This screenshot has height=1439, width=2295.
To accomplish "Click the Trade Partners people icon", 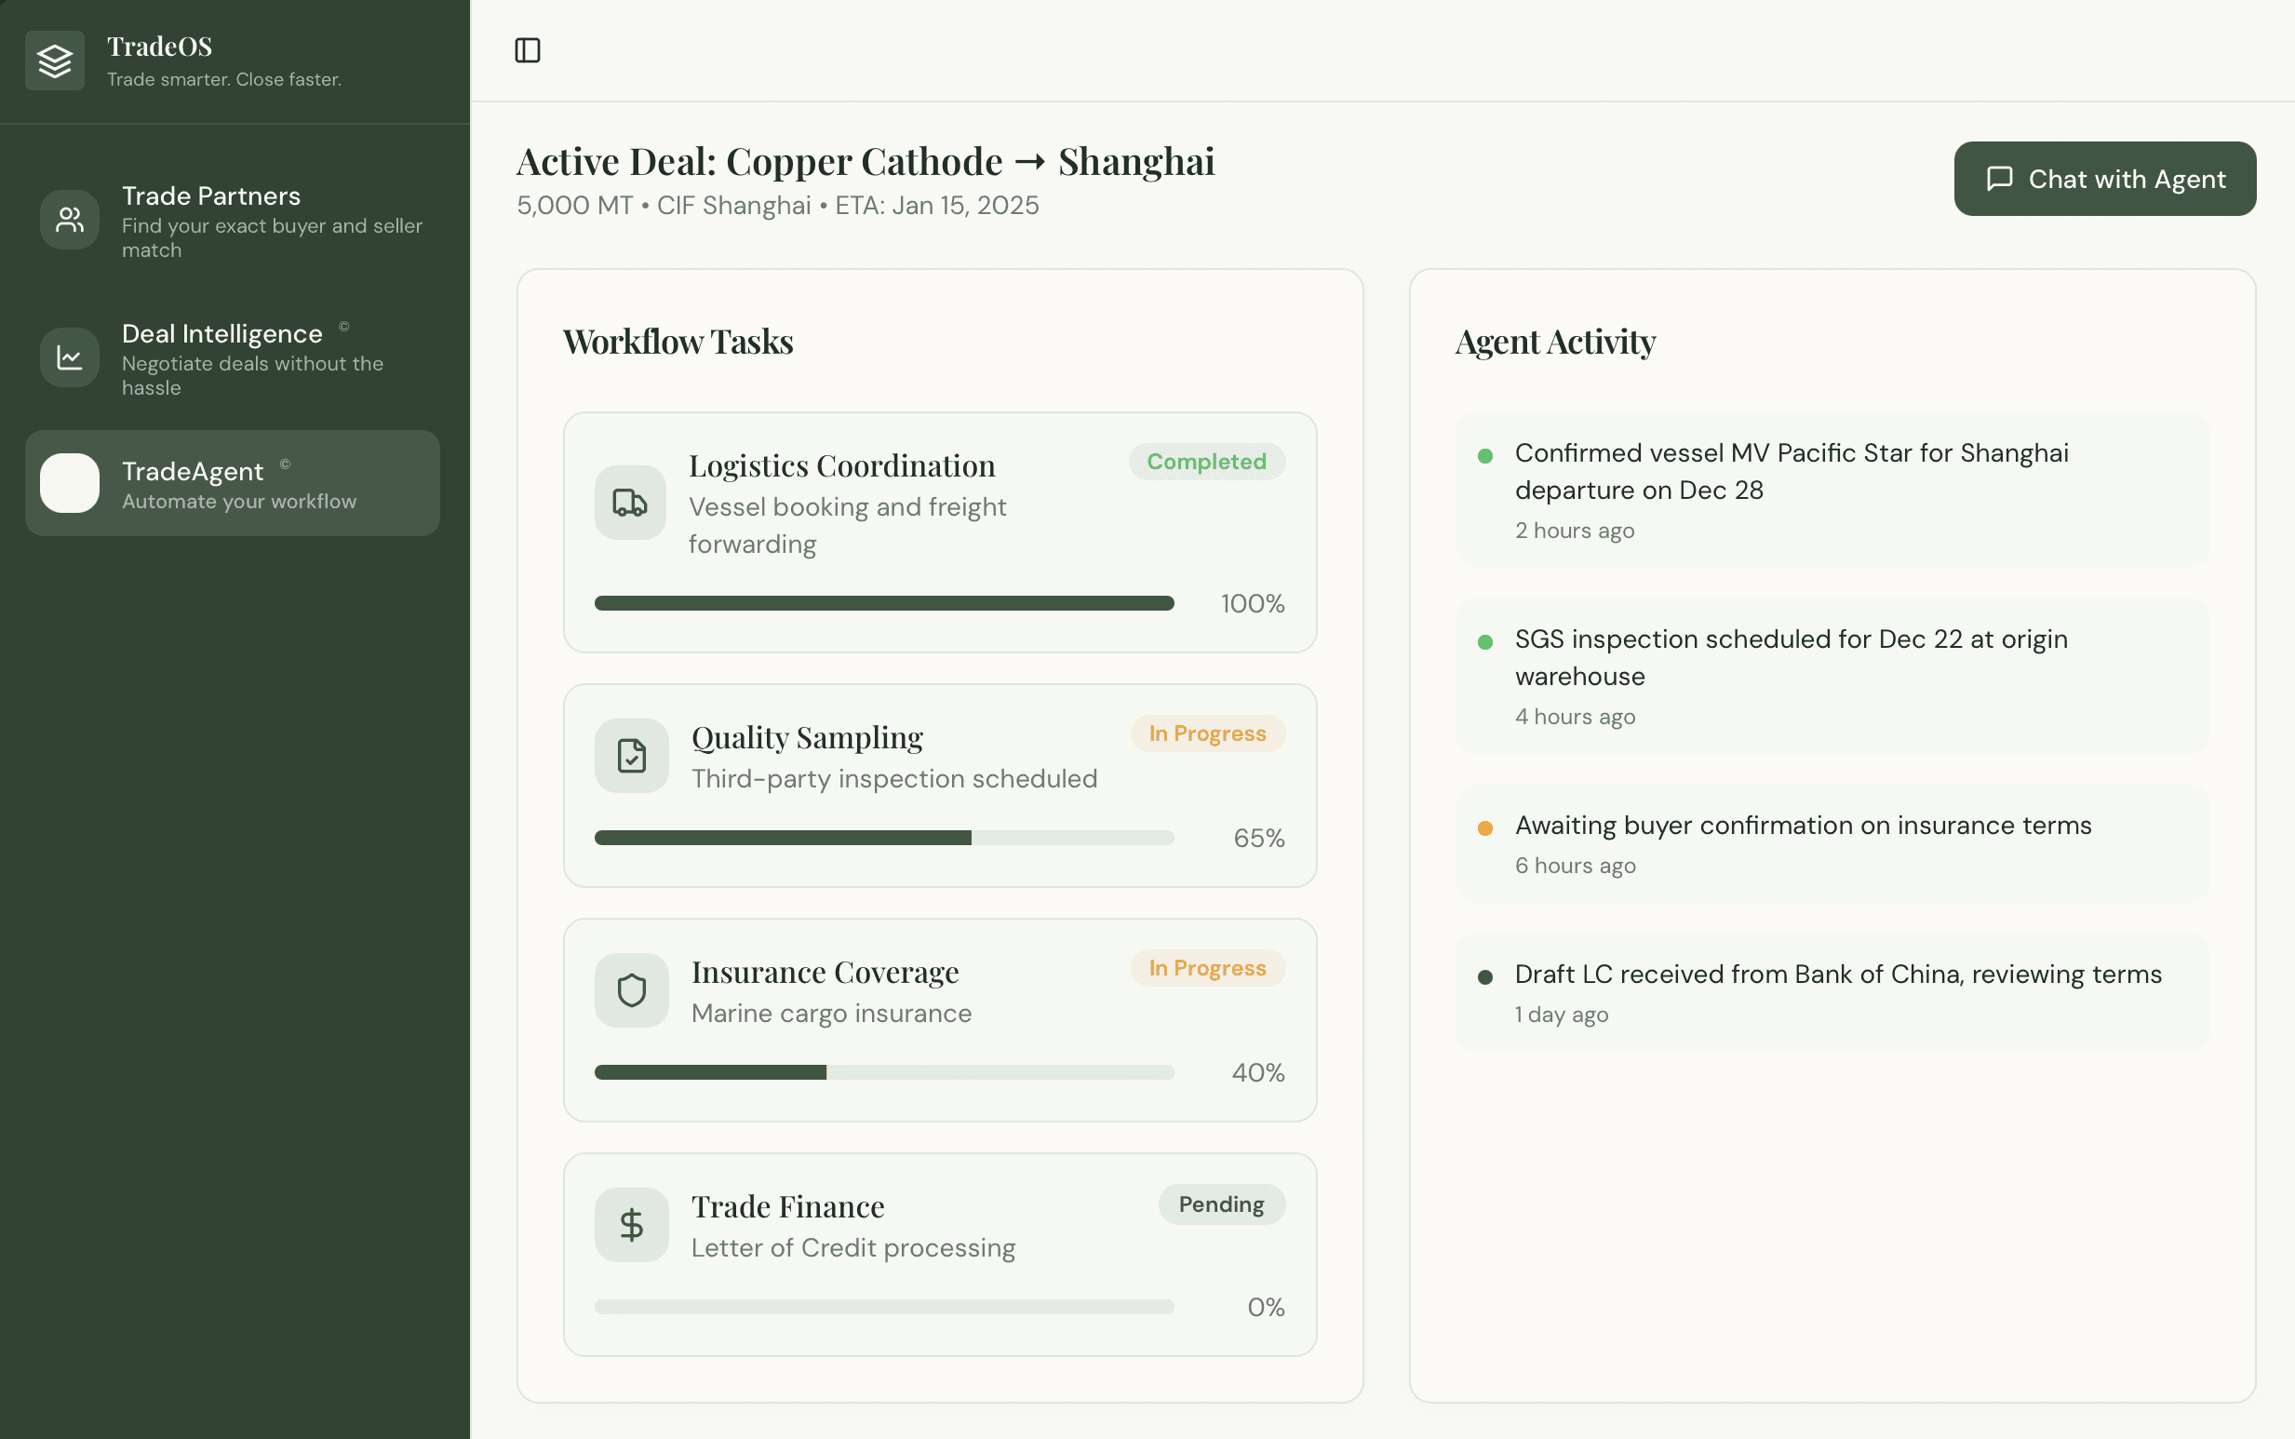I will click(70, 220).
